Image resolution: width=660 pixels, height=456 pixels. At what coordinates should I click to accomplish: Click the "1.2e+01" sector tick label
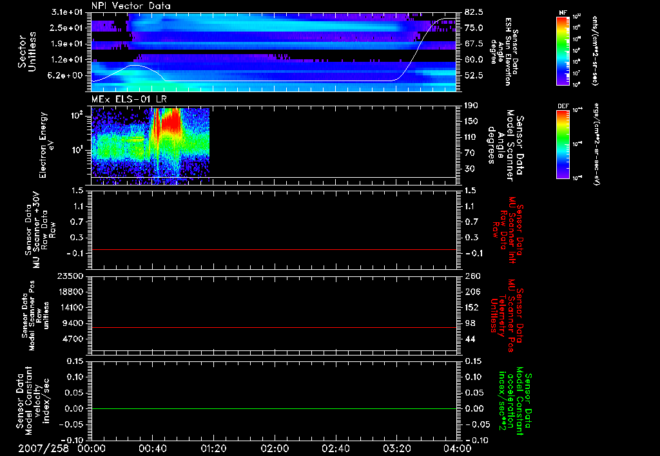(68, 59)
